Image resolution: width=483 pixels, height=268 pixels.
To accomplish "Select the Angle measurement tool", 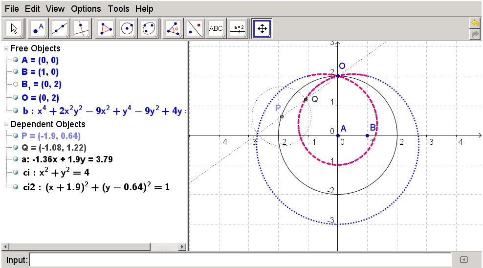I will click(x=173, y=29).
